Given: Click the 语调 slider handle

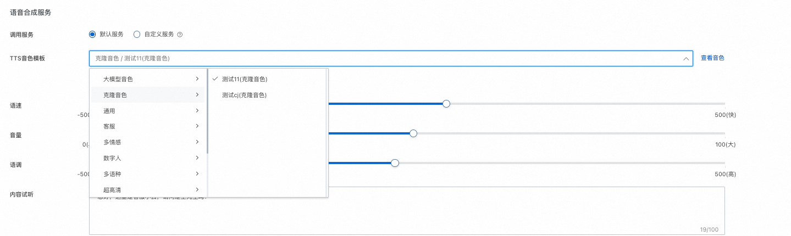Looking at the screenshot, I should click(395, 163).
